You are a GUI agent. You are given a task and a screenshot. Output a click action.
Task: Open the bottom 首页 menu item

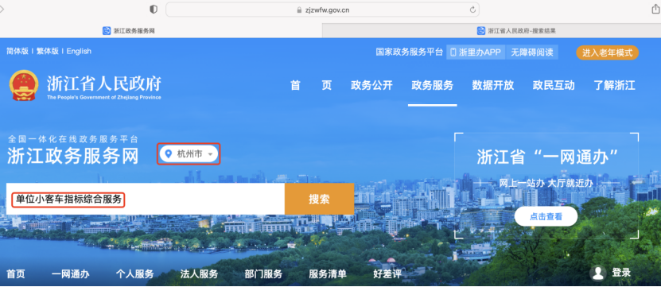point(16,274)
